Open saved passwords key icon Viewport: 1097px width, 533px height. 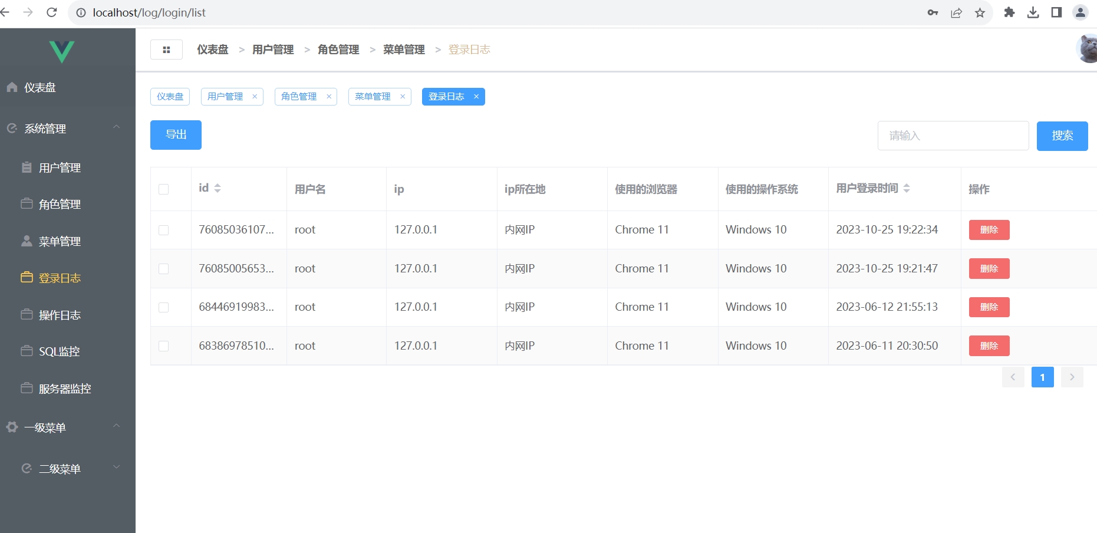[933, 12]
